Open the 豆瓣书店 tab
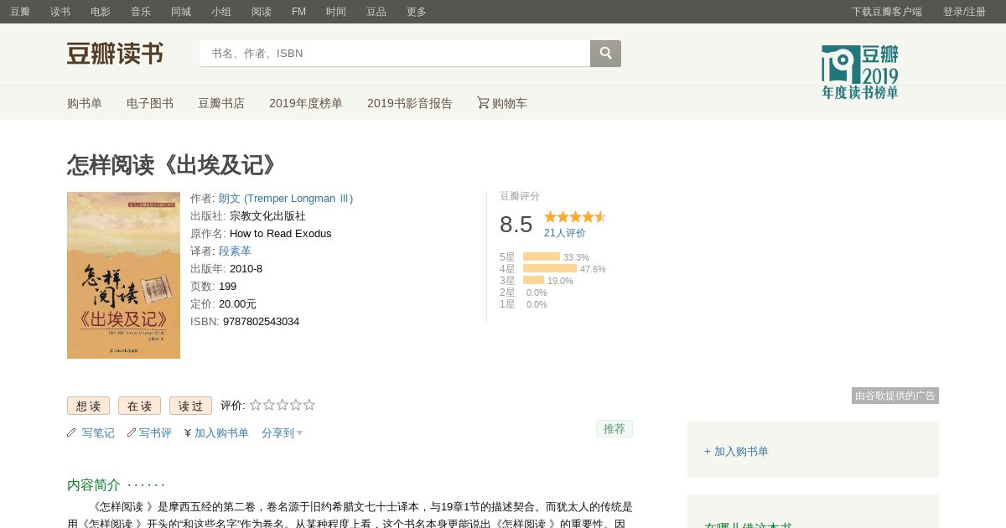1006x528 pixels. point(221,103)
